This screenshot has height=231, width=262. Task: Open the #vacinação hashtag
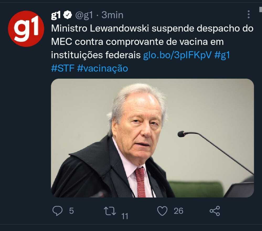coord(103,68)
